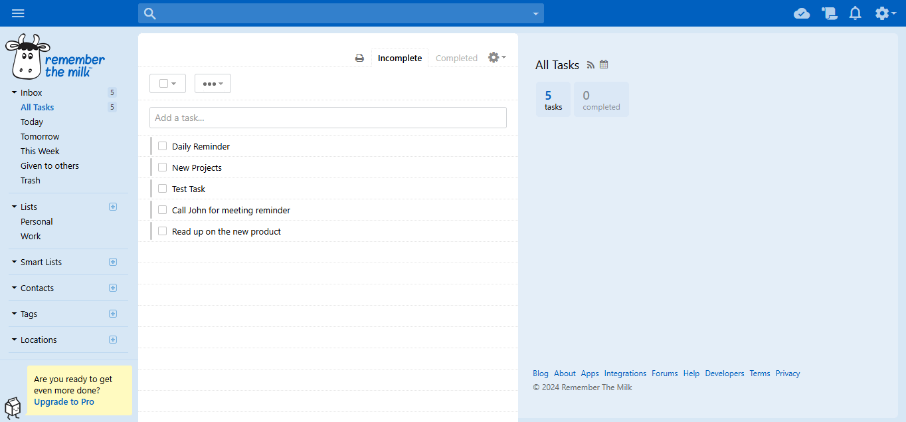Click the Upgrade to Pro link
The height and width of the screenshot is (422, 906).
(64, 401)
